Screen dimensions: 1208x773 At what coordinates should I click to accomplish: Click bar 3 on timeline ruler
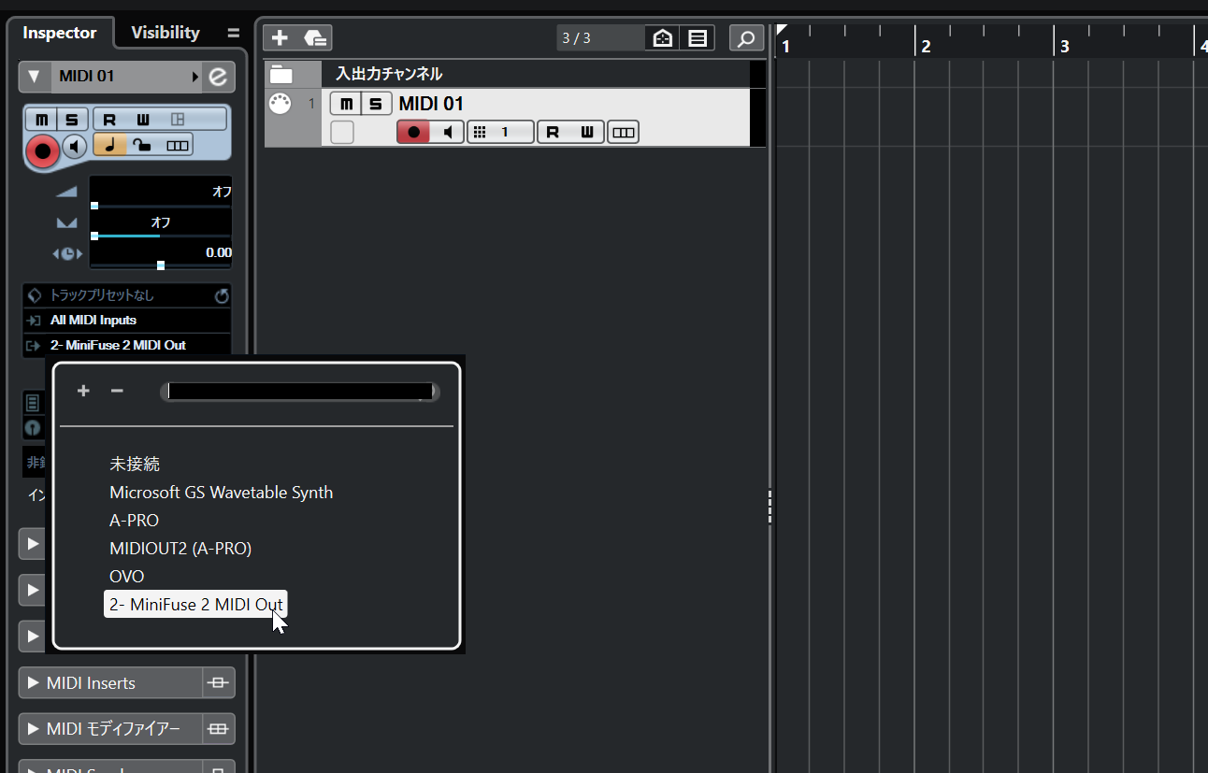[x=1064, y=46]
